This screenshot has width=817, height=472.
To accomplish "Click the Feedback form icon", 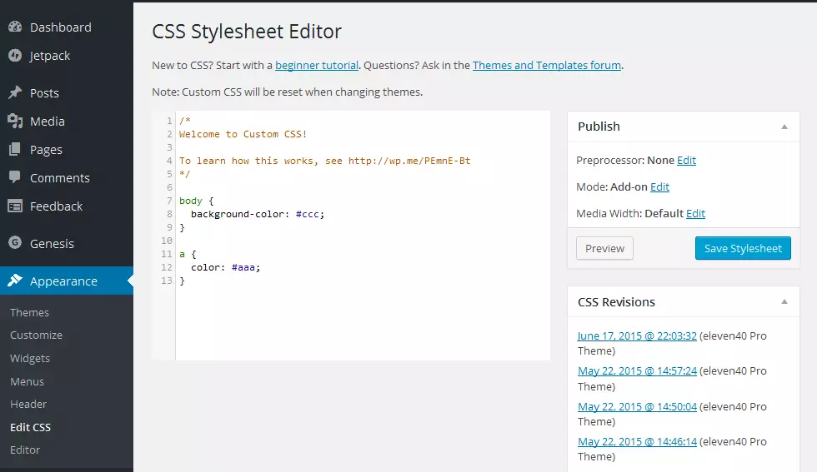I will [15, 206].
